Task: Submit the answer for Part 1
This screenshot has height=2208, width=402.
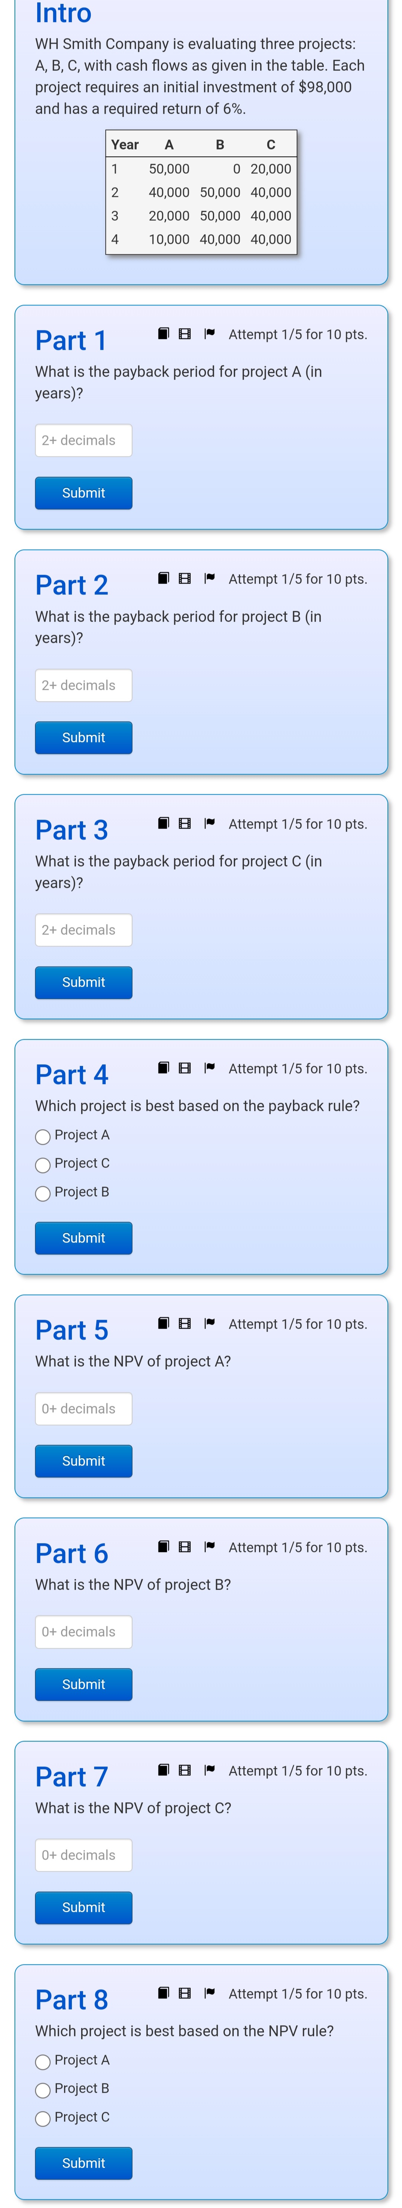Action: (83, 493)
